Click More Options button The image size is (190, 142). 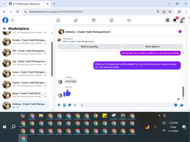pos(152,47)
